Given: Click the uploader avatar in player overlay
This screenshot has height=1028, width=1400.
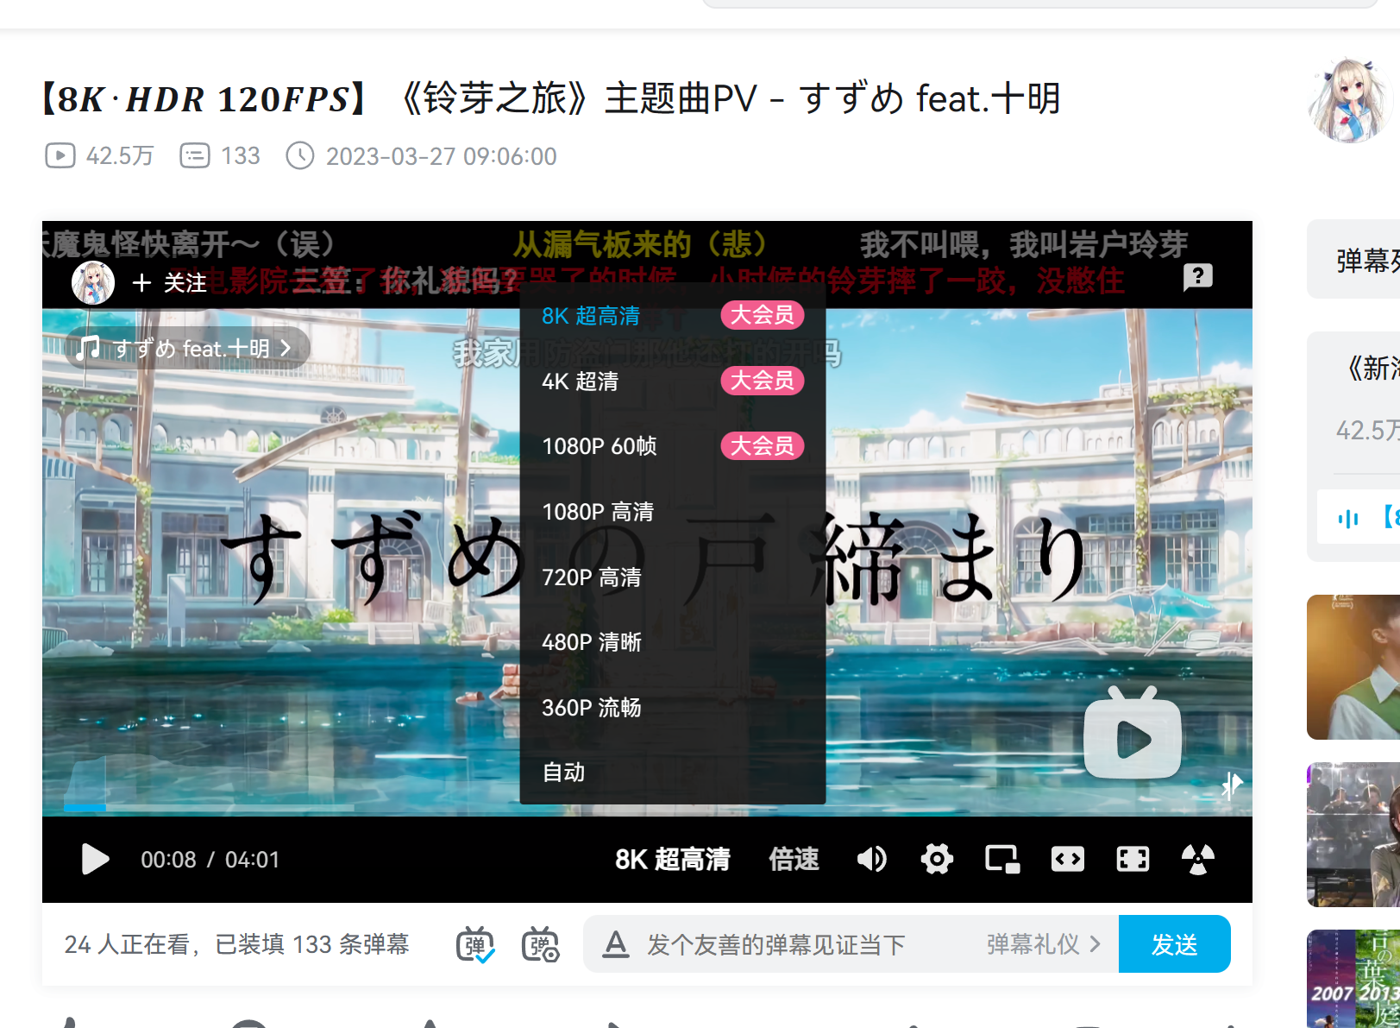Looking at the screenshot, I should click(x=93, y=282).
